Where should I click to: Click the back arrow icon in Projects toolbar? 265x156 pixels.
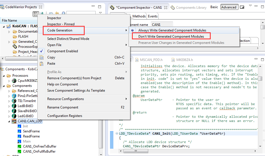(57, 13)
